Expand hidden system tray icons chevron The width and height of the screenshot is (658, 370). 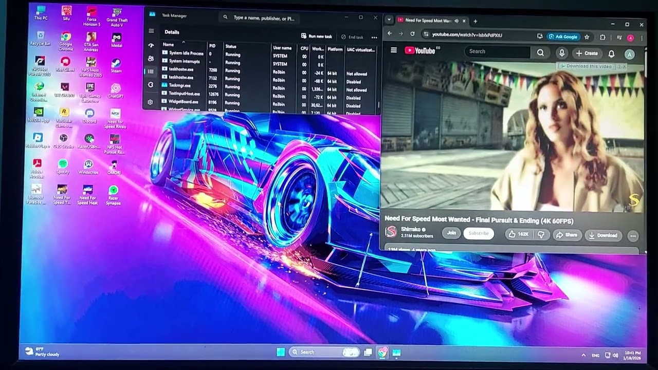click(x=583, y=355)
